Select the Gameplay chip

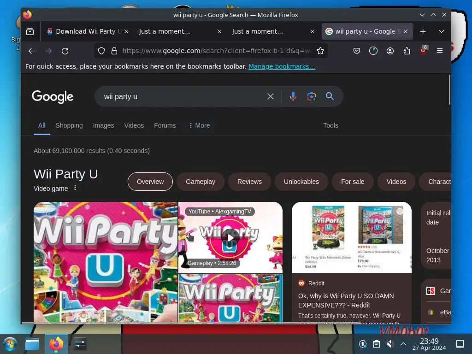click(200, 182)
